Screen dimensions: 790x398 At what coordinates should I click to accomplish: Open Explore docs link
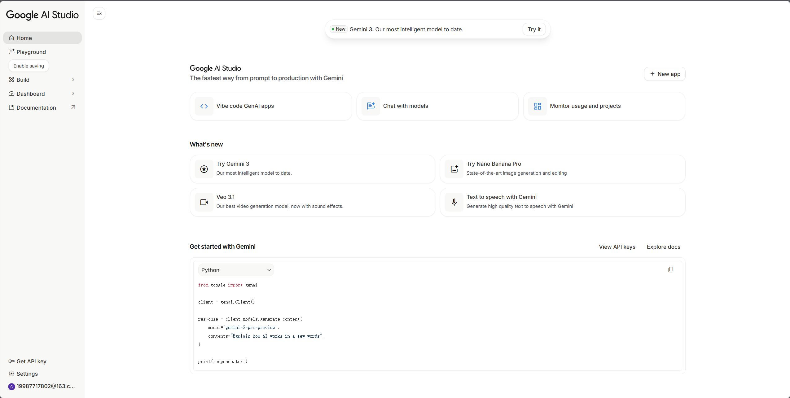(663, 247)
